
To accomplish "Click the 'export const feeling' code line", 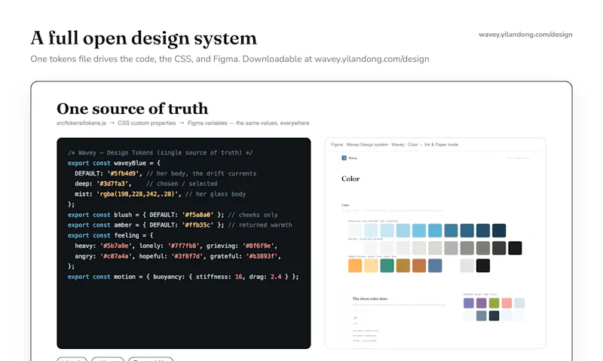I will coord(110,235).
